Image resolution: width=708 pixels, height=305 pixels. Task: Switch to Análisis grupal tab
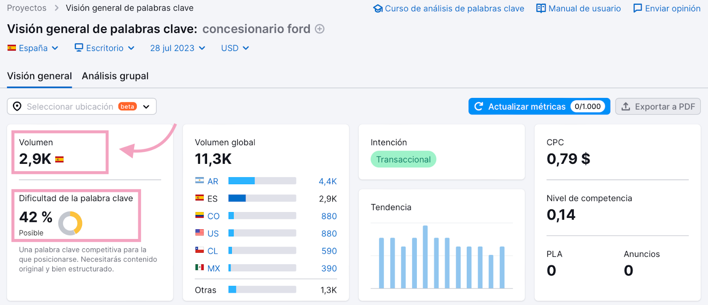[x=115, y=76]
